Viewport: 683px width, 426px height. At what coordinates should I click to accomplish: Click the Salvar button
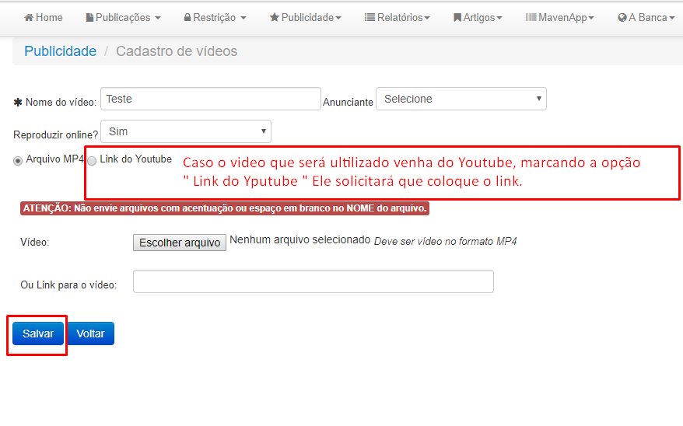coord(38,333)
